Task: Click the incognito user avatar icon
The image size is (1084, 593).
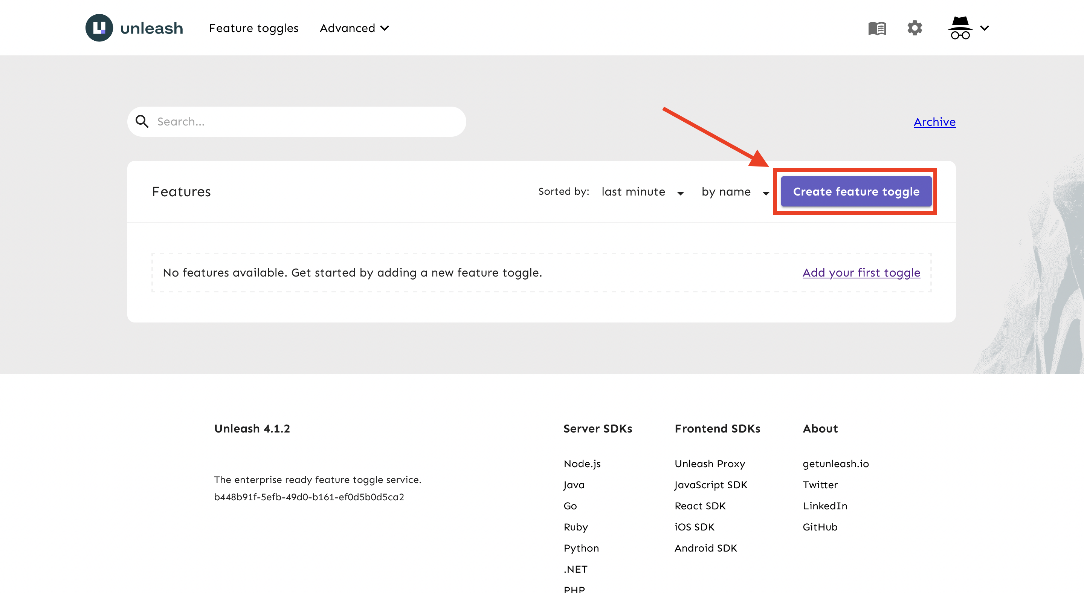Action: click(x=960, y=28)
